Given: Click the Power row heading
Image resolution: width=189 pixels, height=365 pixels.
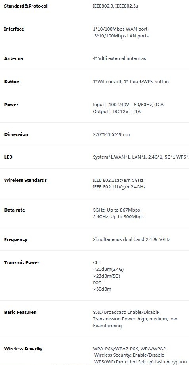Looking at the screenshot, I should [11, 105].
